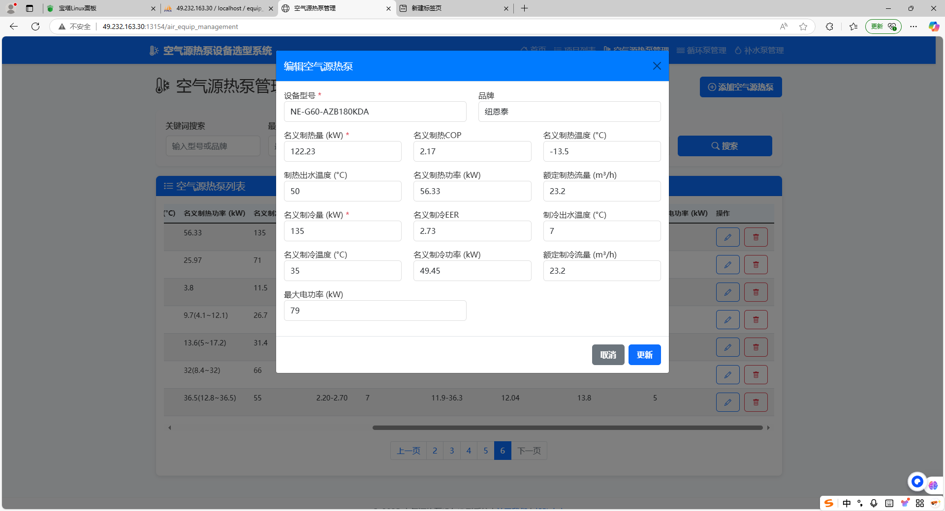Click the pencil icon on the 13.6(5~17.2) row

point(727,347)
